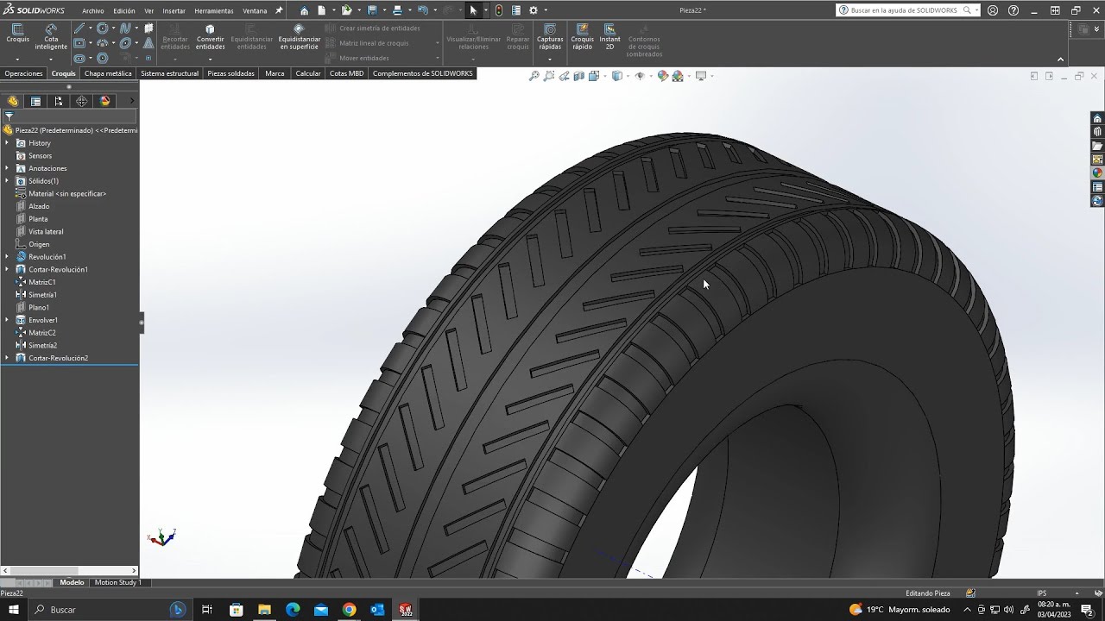
Task: Expand the Cortar-Revolución2 feature node
Action: coord(7,358)
